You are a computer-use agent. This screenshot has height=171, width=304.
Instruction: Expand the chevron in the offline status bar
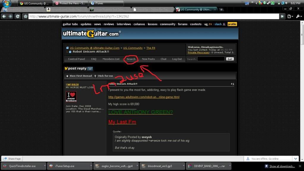pyautogui.click(x=295, y=159)
